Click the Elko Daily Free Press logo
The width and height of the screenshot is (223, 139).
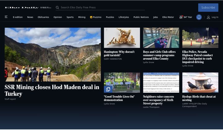[28, 7]
